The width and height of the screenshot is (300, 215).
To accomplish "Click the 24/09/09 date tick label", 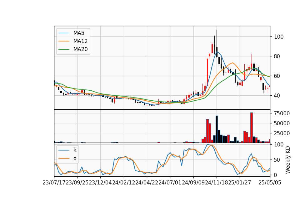I will (193, 183).
